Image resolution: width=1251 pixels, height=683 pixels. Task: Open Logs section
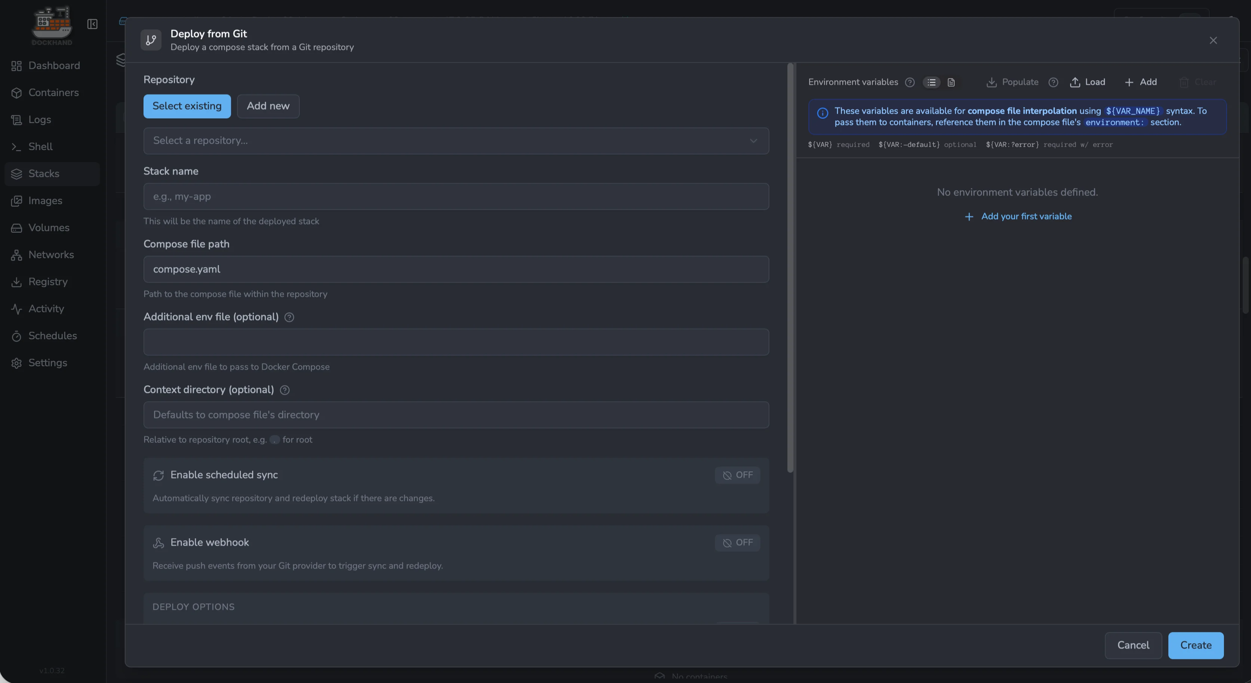[52, 120]
